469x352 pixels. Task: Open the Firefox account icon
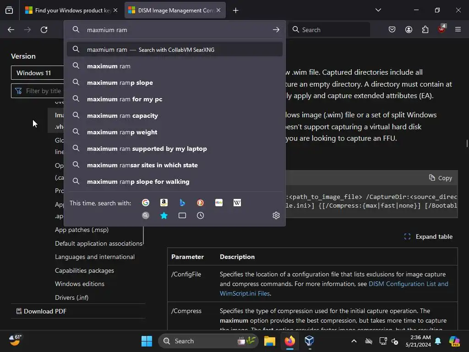[x=409, y=29]
